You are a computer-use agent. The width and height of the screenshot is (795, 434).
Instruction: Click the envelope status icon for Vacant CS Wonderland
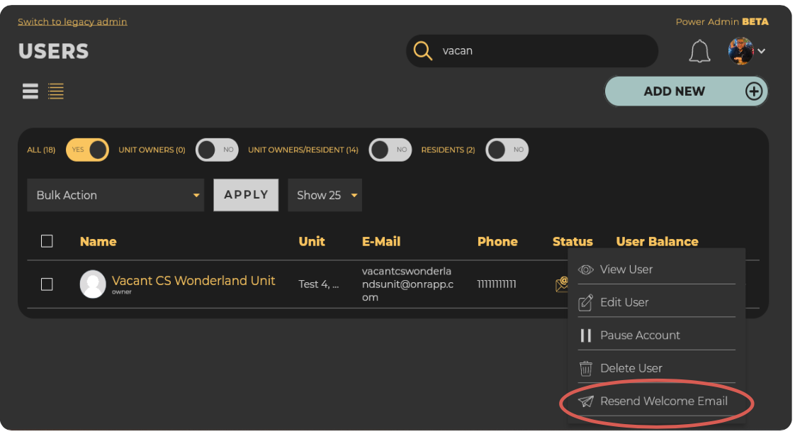tap(560, 284)
